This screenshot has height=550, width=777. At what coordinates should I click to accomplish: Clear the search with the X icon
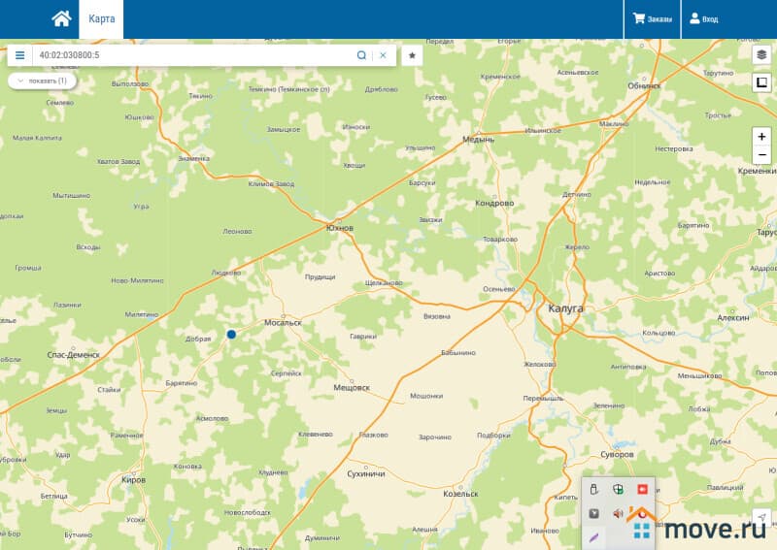click(383, 55)
